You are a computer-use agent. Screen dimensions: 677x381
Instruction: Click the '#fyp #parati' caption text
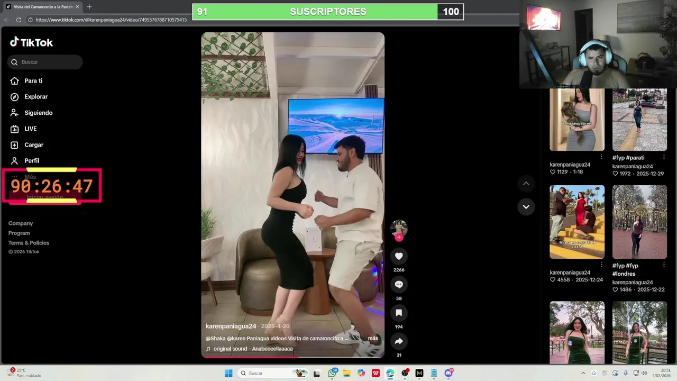click(628, 158)
